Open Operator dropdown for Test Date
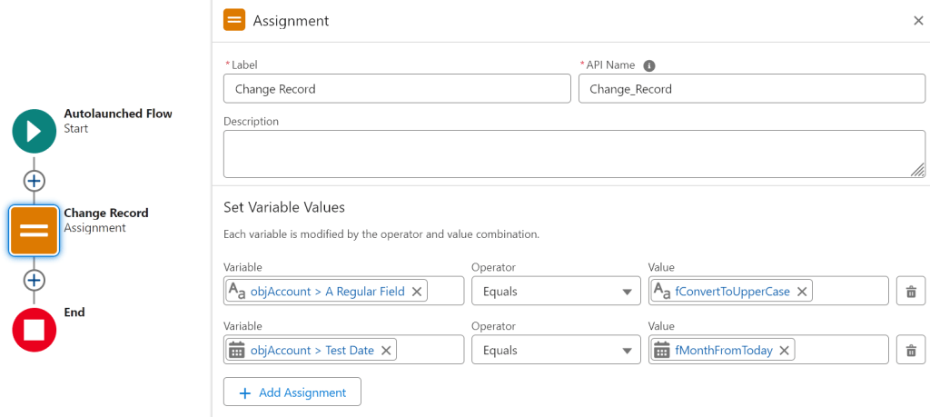930x417 pixels. click(x=556, y=351)
